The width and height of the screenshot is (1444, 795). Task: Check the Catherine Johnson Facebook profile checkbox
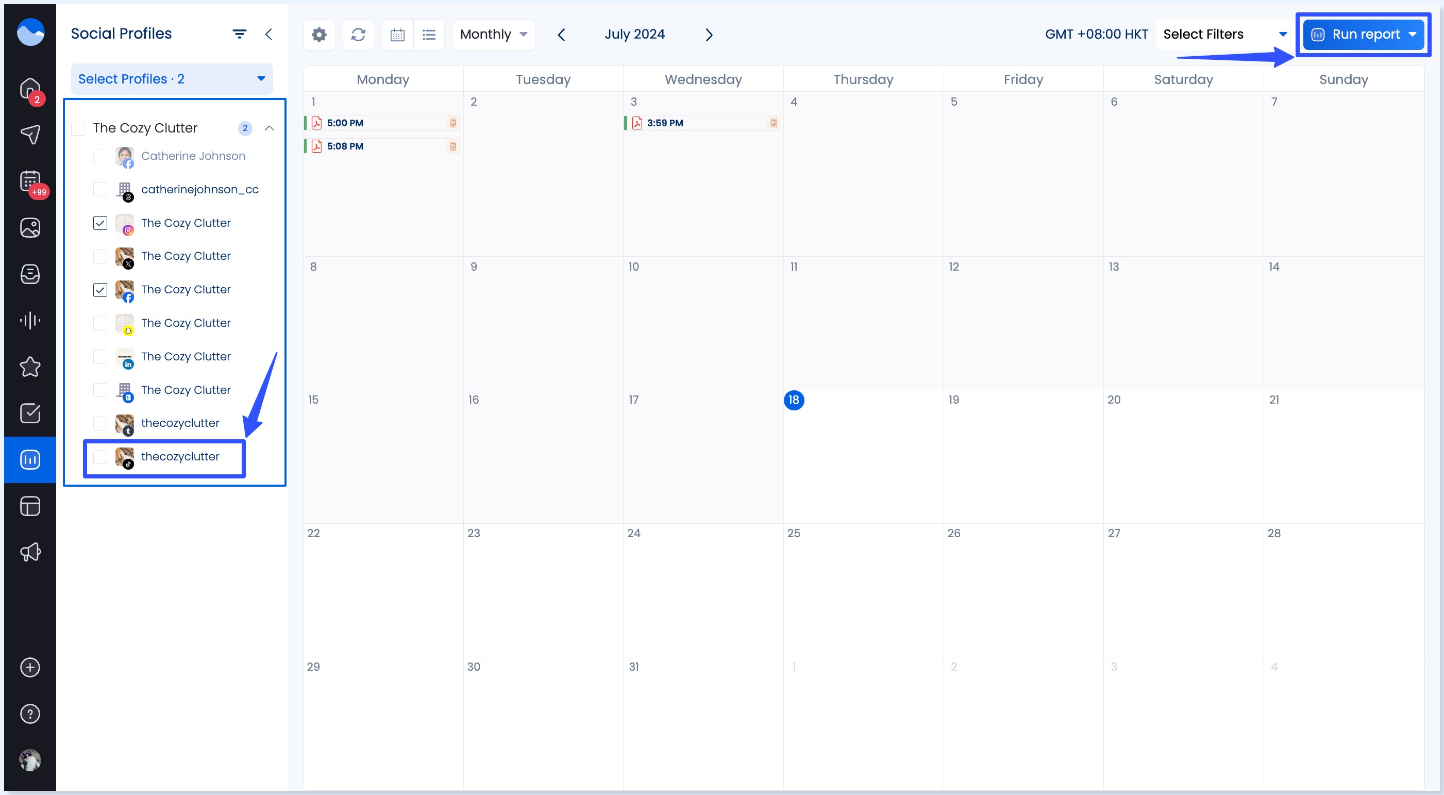point(100,156)
